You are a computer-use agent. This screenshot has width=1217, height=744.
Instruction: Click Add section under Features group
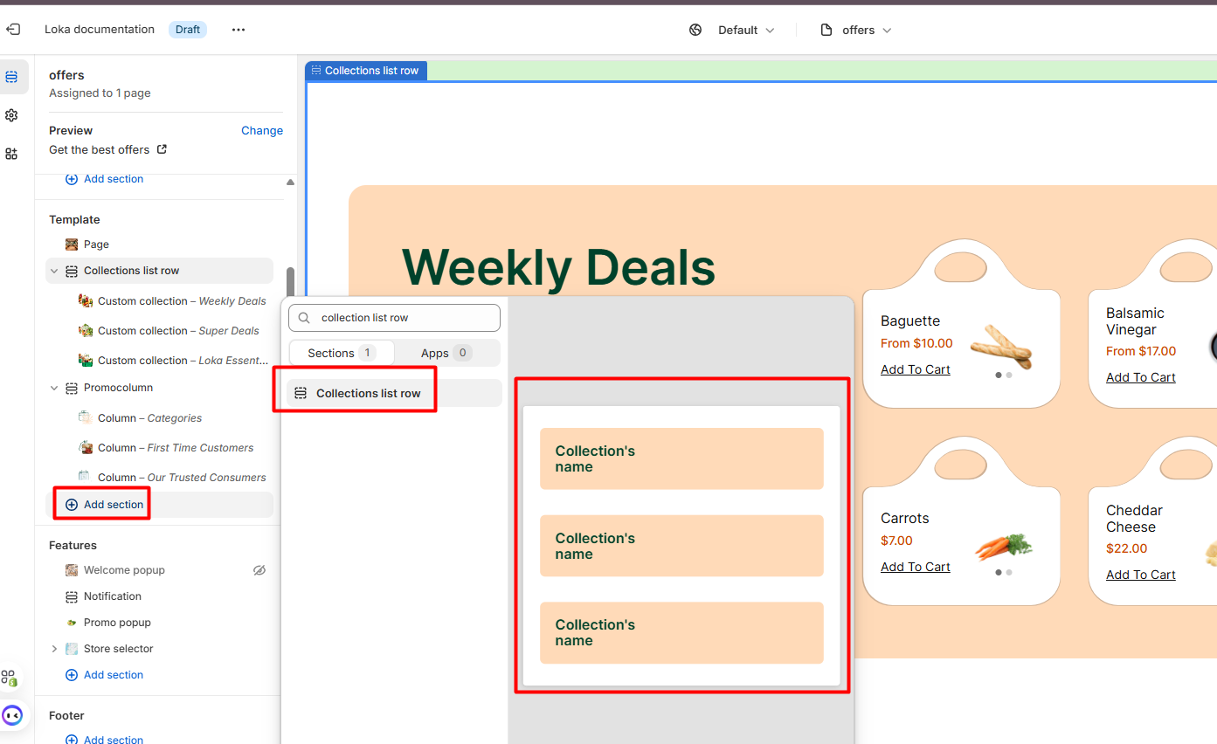(104, 675)
